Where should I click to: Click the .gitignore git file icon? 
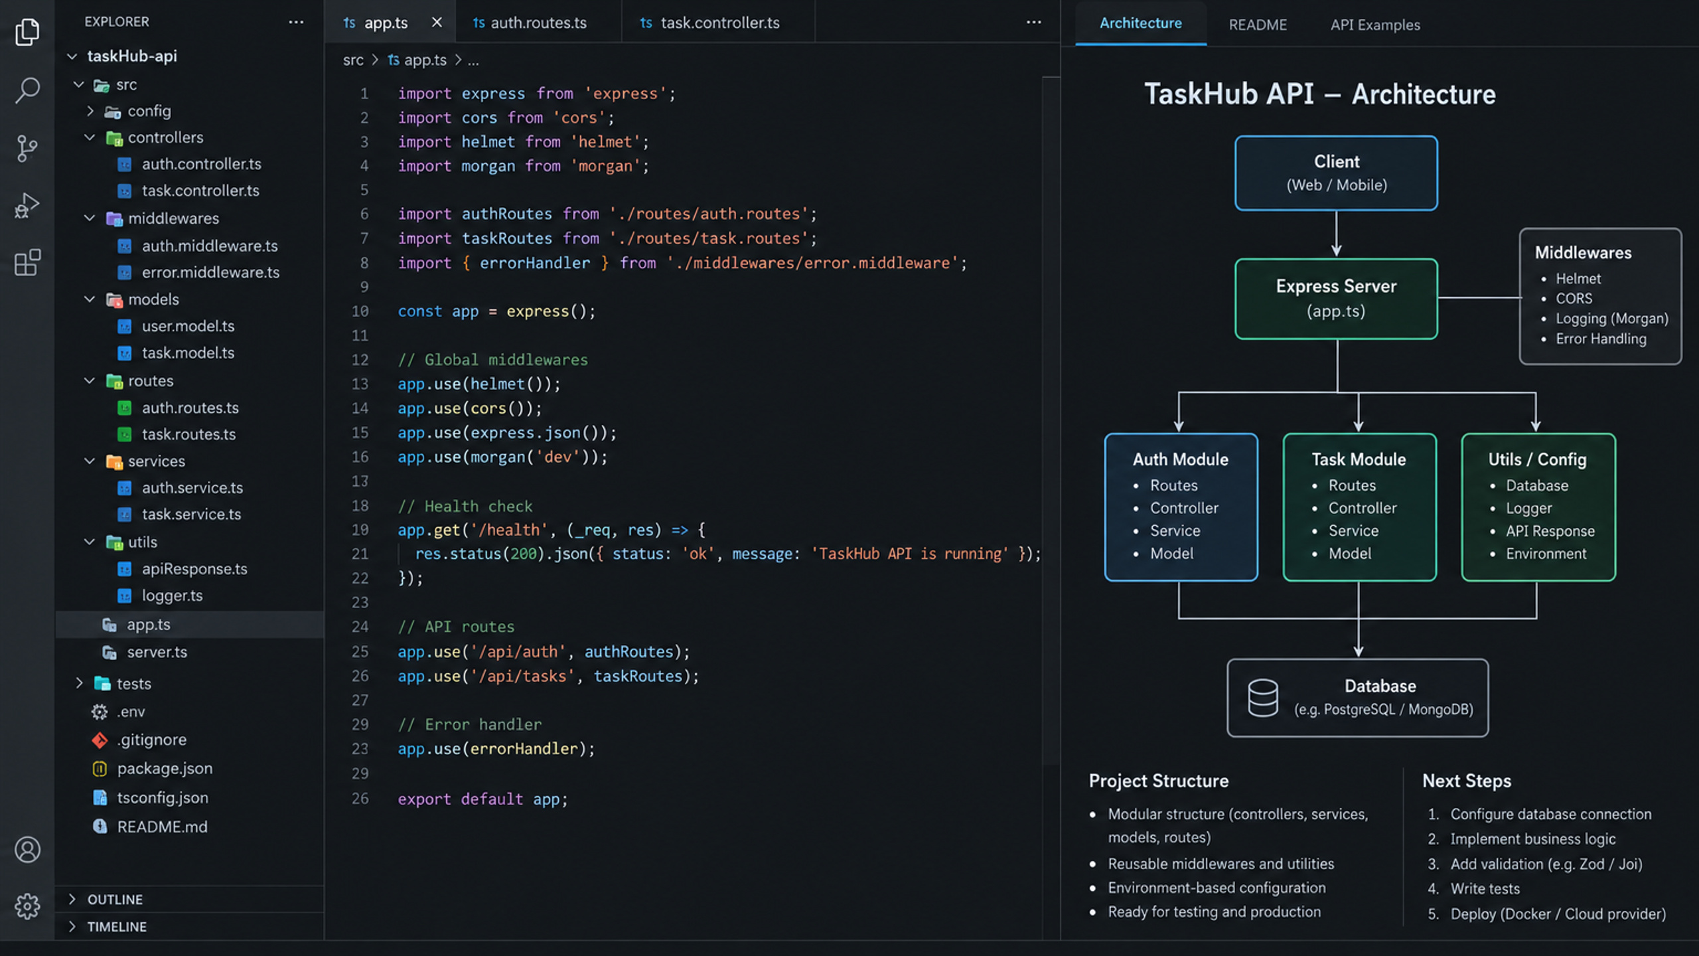(x=100, y=740)
